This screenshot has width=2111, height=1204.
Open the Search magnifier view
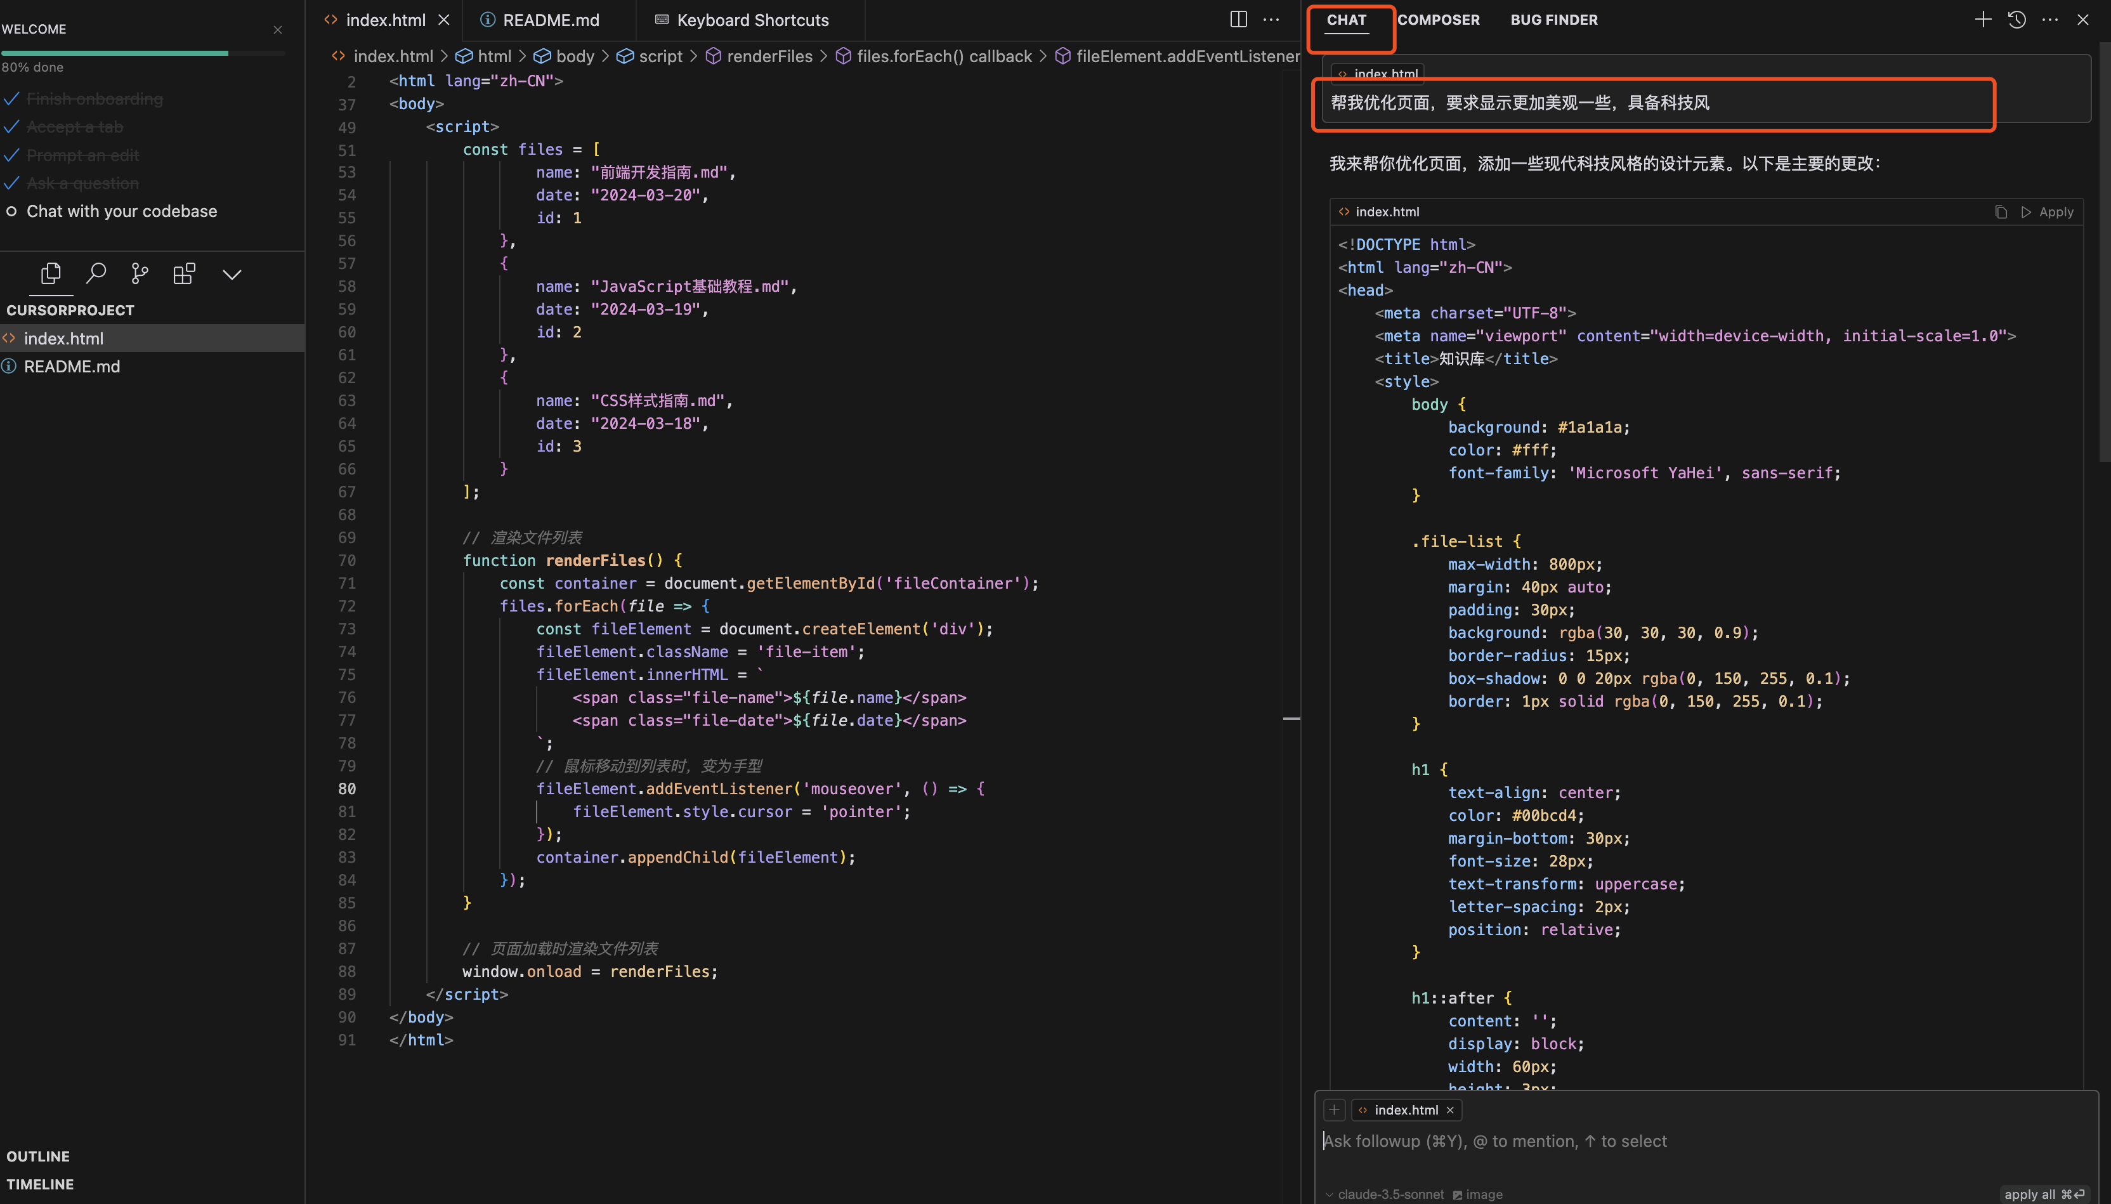tap(96, 273)
